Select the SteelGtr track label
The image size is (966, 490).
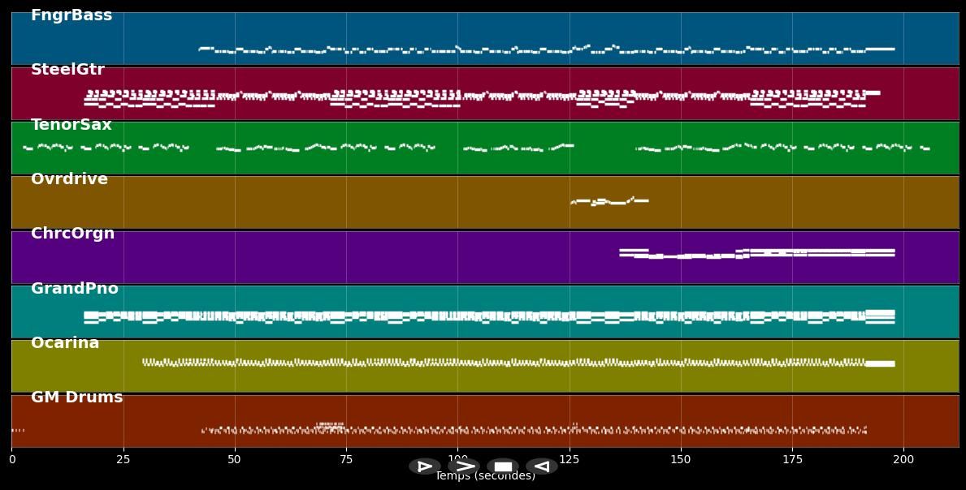coord(67,70)
